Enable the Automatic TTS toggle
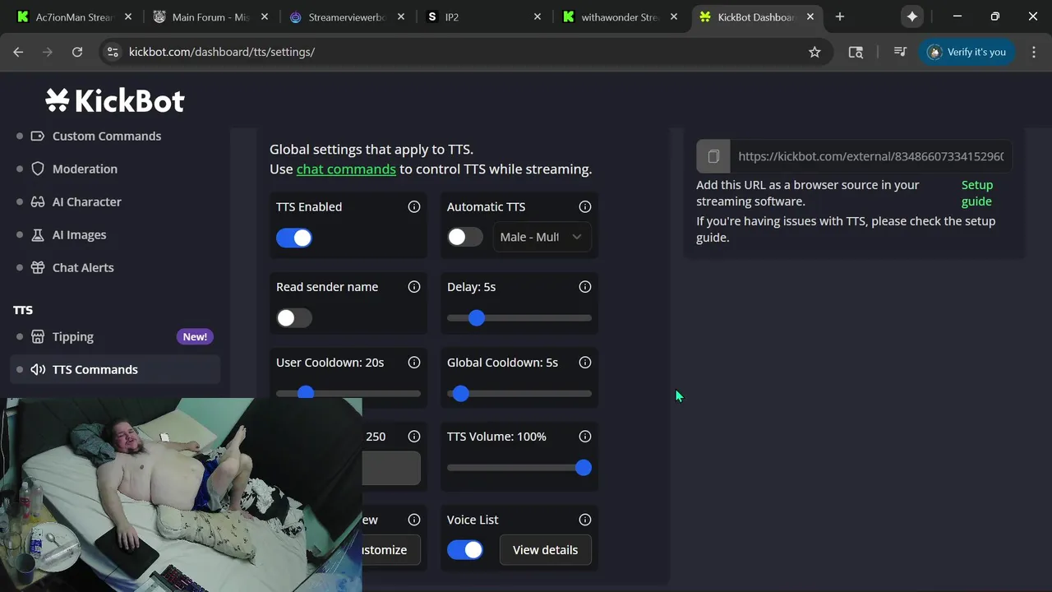Screen dimensions: 1052x592 465,237
